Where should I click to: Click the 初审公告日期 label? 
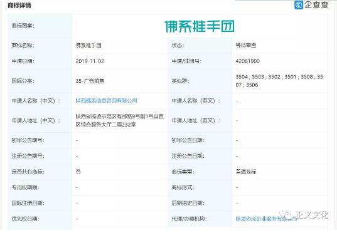pos(188,140)
